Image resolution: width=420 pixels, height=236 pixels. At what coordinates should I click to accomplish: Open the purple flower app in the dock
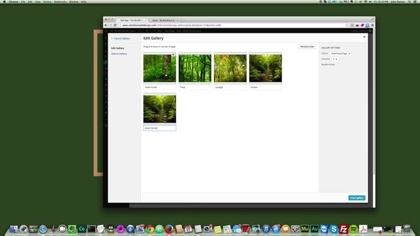coord(121,229)
